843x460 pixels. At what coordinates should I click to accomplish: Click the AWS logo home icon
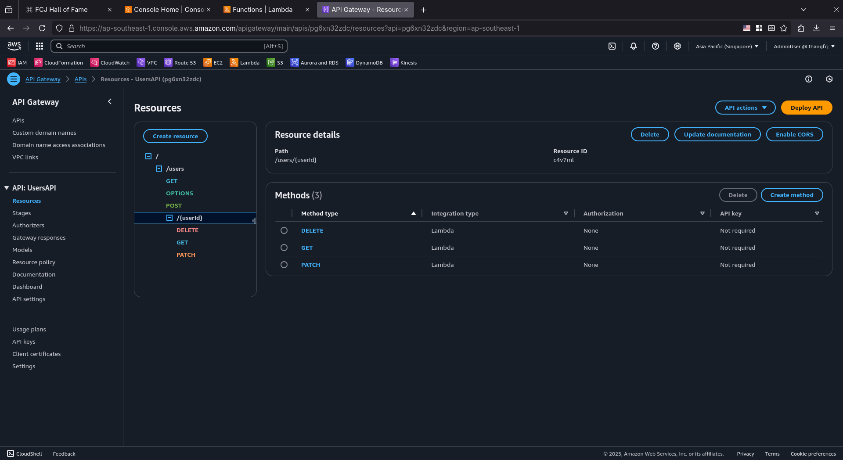tap(14, 46)
